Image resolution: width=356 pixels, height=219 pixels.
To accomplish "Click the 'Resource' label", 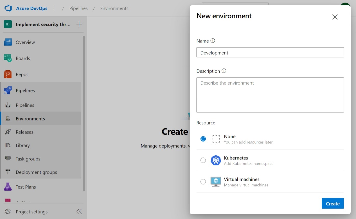I will (x=206, y=122).
